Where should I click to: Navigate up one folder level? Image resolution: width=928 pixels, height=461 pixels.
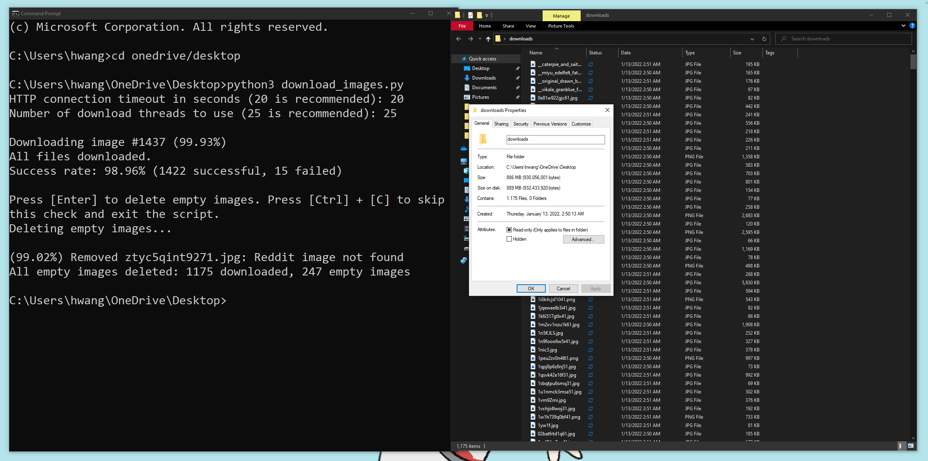pyautogui.click(x=488, y=38)
